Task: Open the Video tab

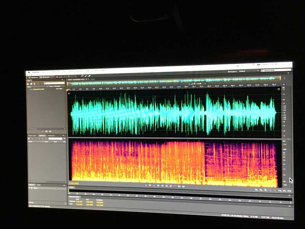Action: (x=39, y=185)
